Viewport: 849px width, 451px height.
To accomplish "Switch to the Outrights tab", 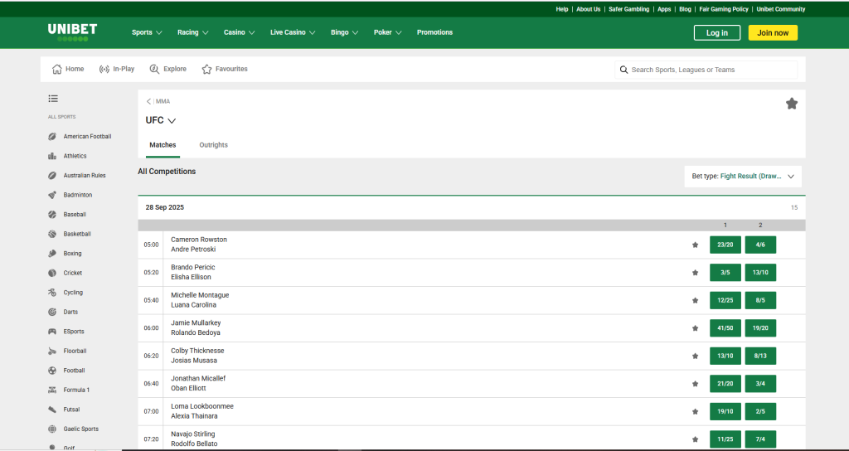I will click(213, 145).
